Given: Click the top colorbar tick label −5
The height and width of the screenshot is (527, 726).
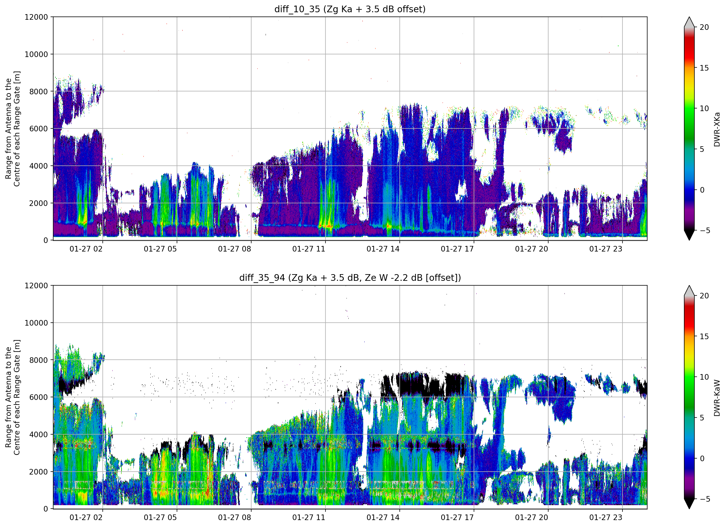Looking at the screenshot, I should pyautogui.click(x=705, y=230).
